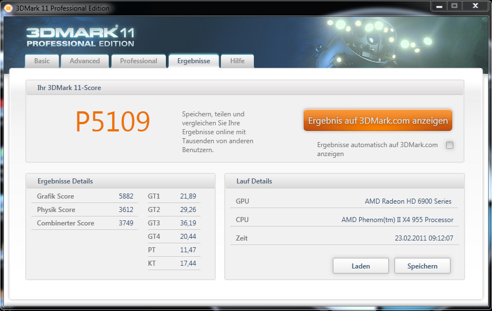This screenshot has width=492, height=311.
Task: Select Physik Score value 3612
Action: (126, 210)
